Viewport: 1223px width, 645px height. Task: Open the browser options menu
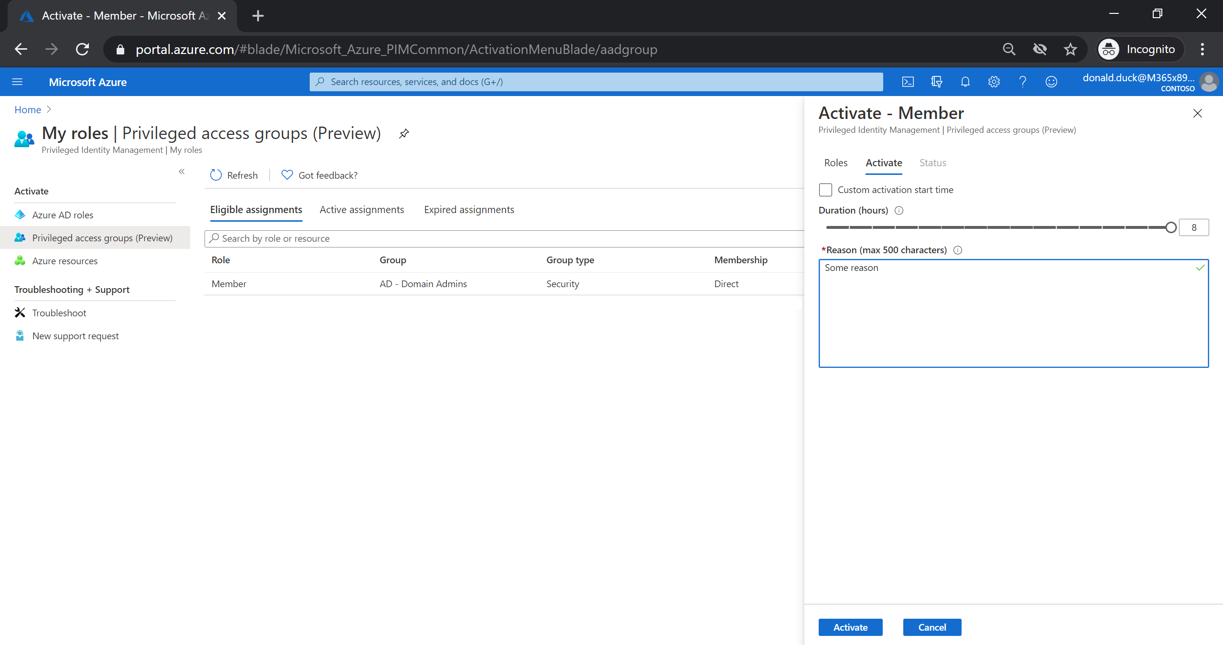point(1202,49)
